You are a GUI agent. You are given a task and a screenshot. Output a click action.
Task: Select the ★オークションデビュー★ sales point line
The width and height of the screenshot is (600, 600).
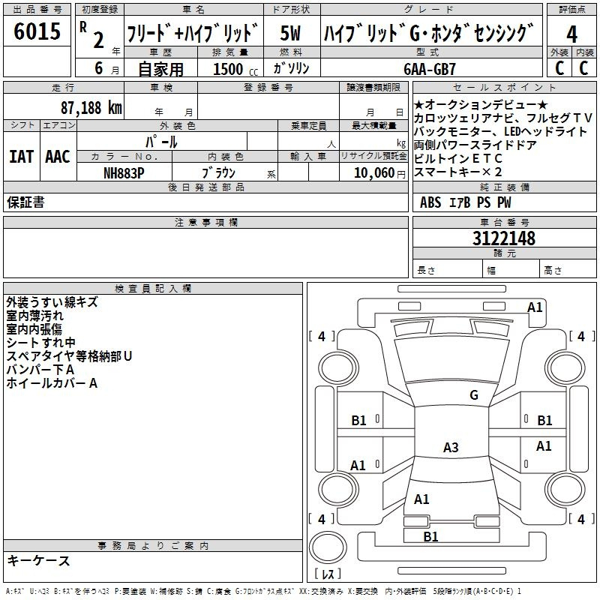tap(481, 104)
